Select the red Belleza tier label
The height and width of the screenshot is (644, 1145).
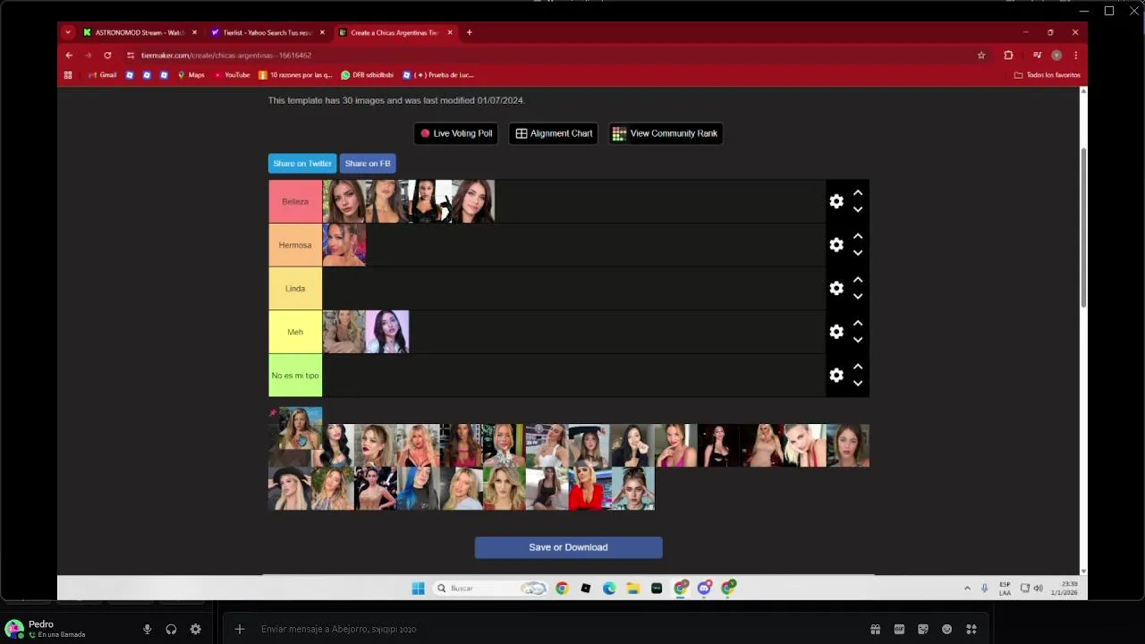click(295, 201)
